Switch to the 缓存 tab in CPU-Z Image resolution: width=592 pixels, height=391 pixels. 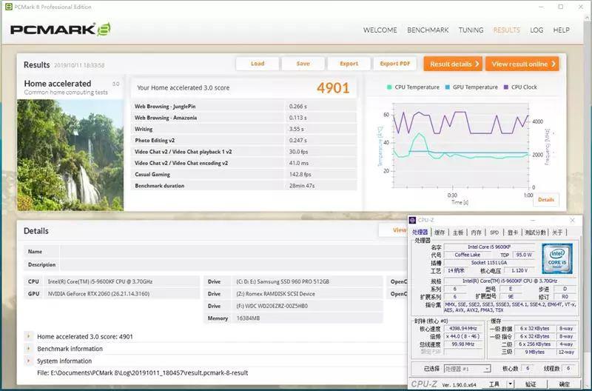coord(440,233)
